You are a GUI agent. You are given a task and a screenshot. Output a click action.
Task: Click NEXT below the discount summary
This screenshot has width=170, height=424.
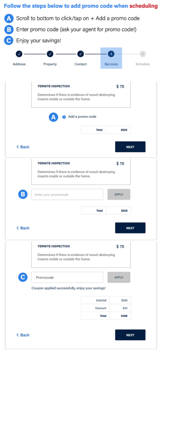[x=130, y=335]
